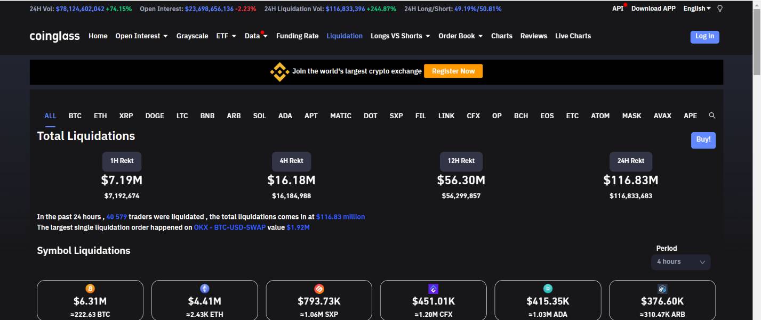Image resolution: width=761 pixels, height=320 pixels.
Task: Select the OP coin tab
Action: click(x=497, y=116)
